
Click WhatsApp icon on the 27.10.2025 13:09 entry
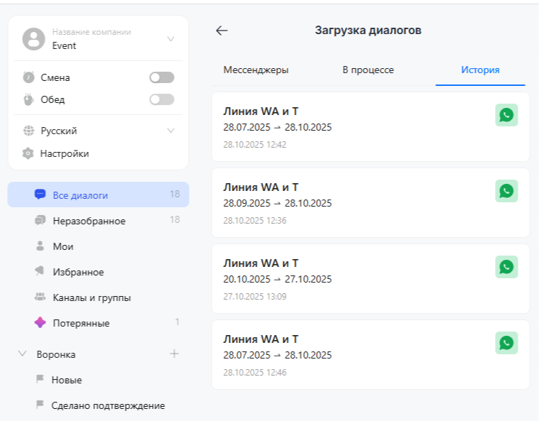pyautogui.click(x=506, y=267)
